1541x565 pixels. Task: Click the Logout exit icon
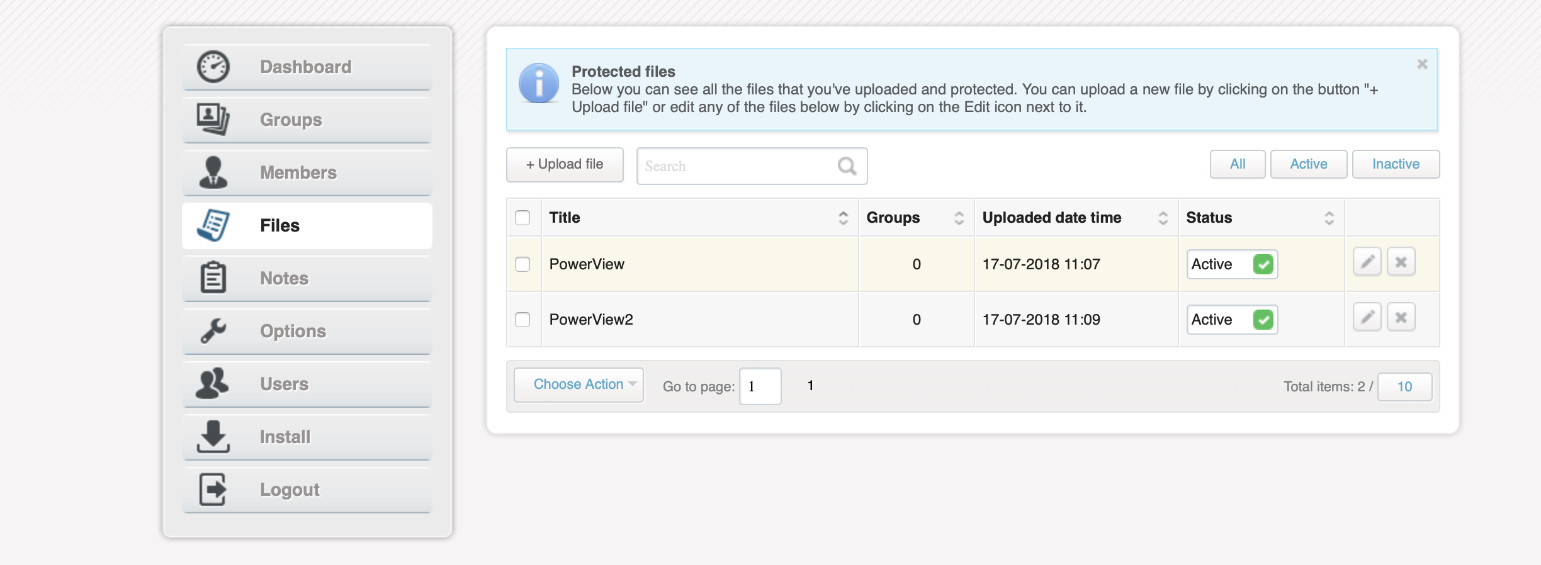213,489
